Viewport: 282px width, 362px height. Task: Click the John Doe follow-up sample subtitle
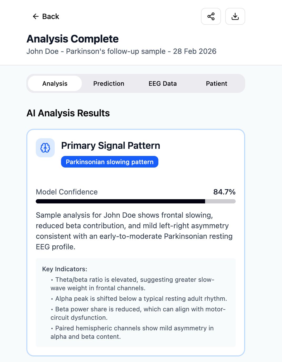(121, 51)
